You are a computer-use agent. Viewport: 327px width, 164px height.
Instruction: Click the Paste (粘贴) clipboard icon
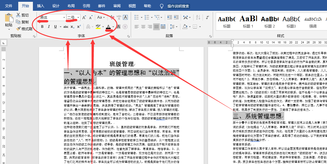click(9, 18)
